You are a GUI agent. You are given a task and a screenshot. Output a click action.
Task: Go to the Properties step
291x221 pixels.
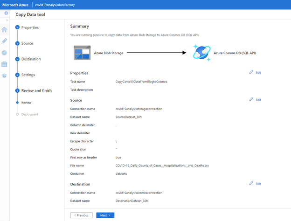pos(30,28)
